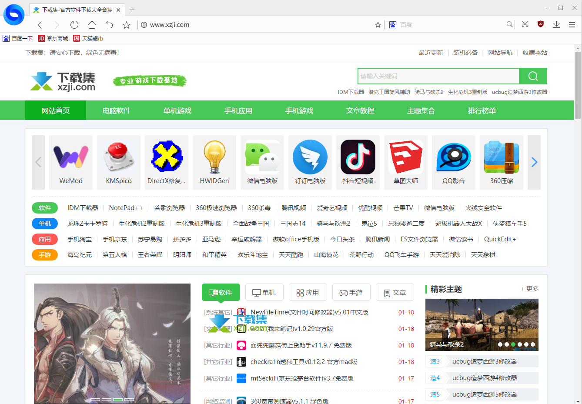Show previous apps with left carousel arrow

38,162
